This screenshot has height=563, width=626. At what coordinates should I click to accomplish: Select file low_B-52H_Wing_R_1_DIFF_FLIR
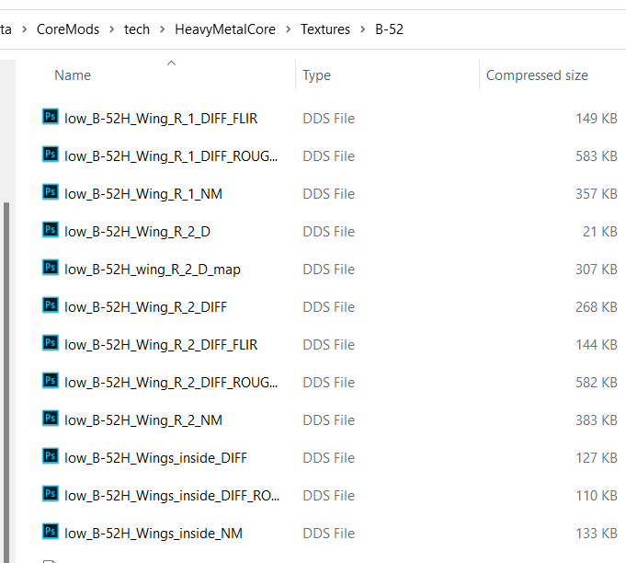tap(161, 119)
